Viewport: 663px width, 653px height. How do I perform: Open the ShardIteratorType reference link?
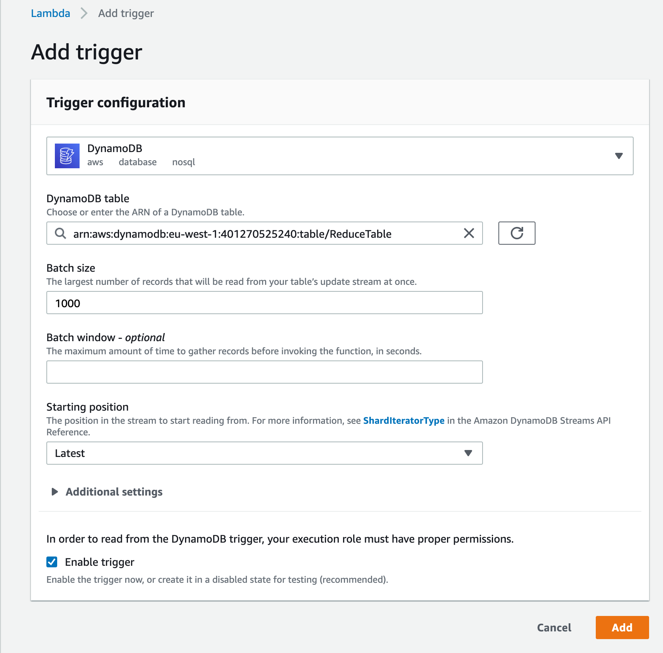[404, 420]
